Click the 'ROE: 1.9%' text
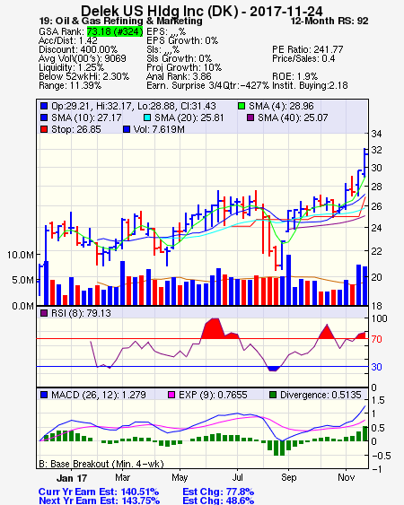This screenshot has width=404, height=505. coord(294,76)
